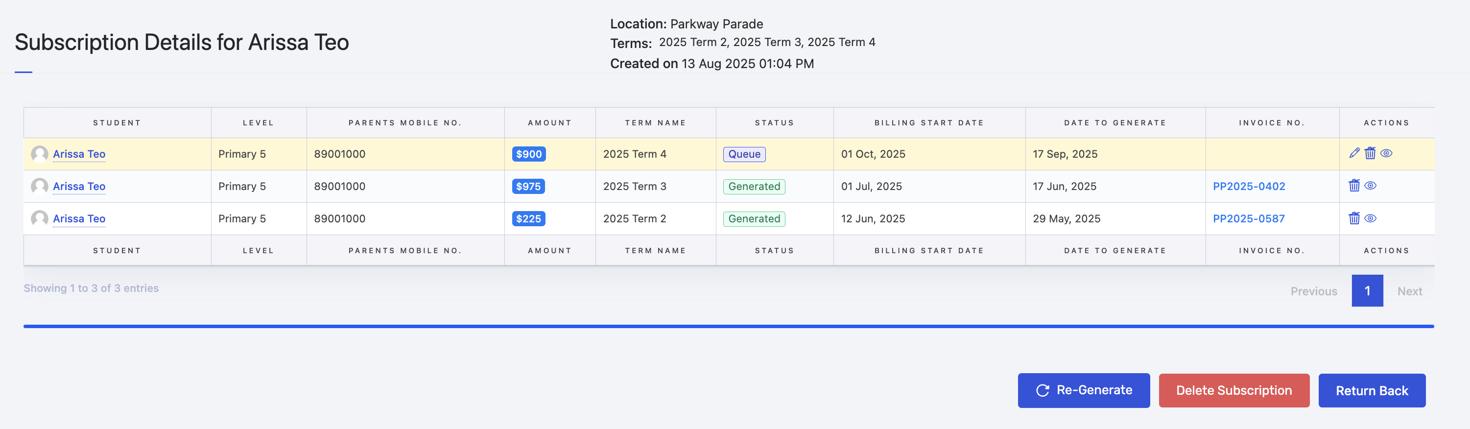1470x429 pixels.
Task: Click the Delete Subscription button
Action: 1234,390
